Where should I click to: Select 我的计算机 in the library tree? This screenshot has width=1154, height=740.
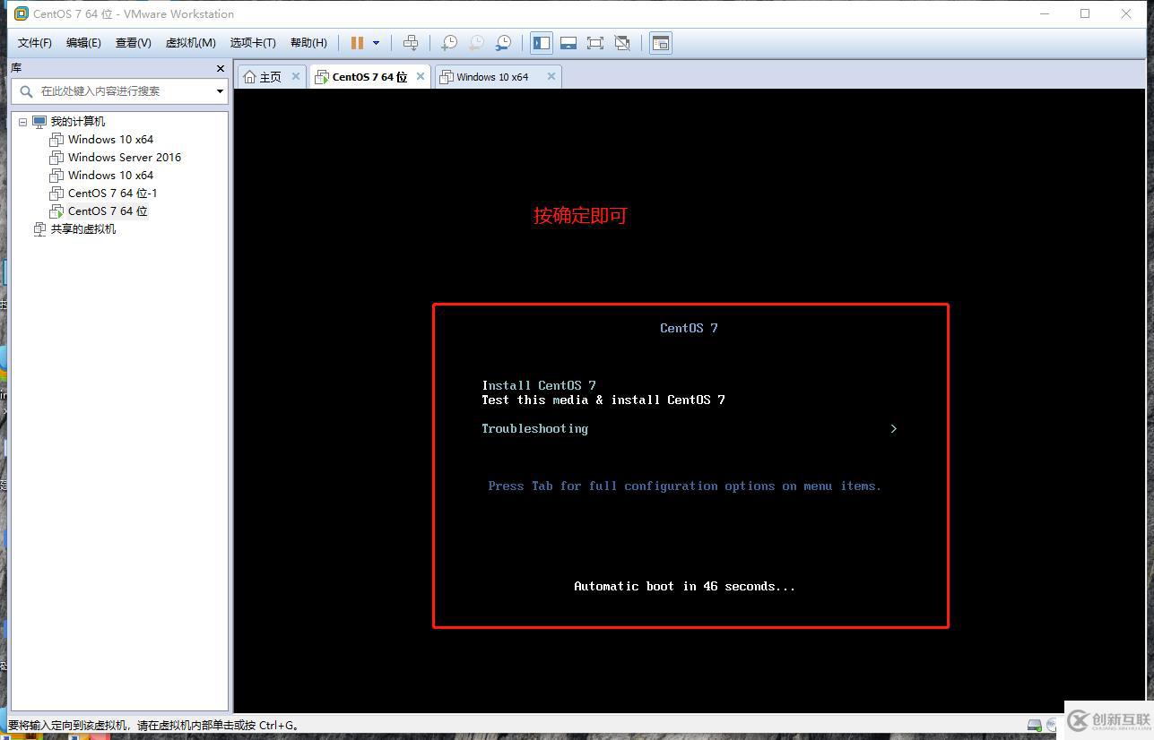77,122
